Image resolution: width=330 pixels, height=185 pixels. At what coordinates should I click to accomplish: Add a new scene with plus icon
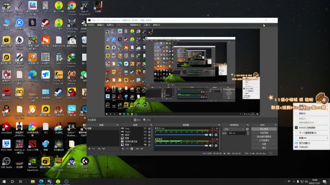pyautogui.click(x=89, y=149)
